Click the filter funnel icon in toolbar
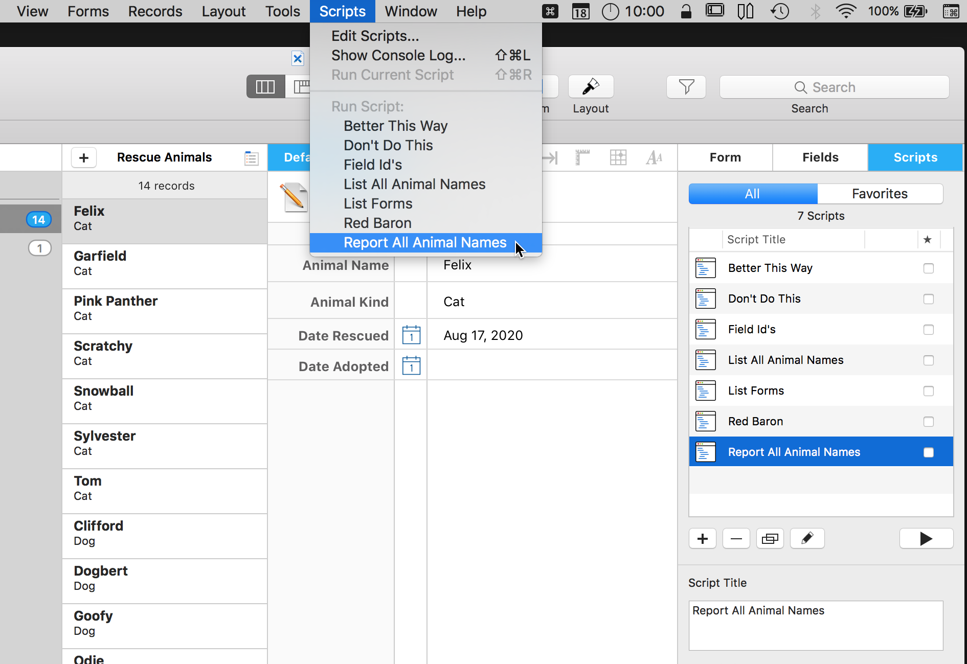Image resolution: width=967 pixels, height=664 pixels. (x=686, y=87)
